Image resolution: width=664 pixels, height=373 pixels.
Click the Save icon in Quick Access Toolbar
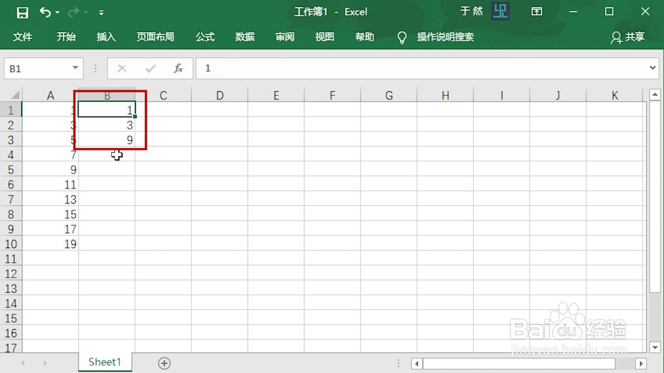22,12
